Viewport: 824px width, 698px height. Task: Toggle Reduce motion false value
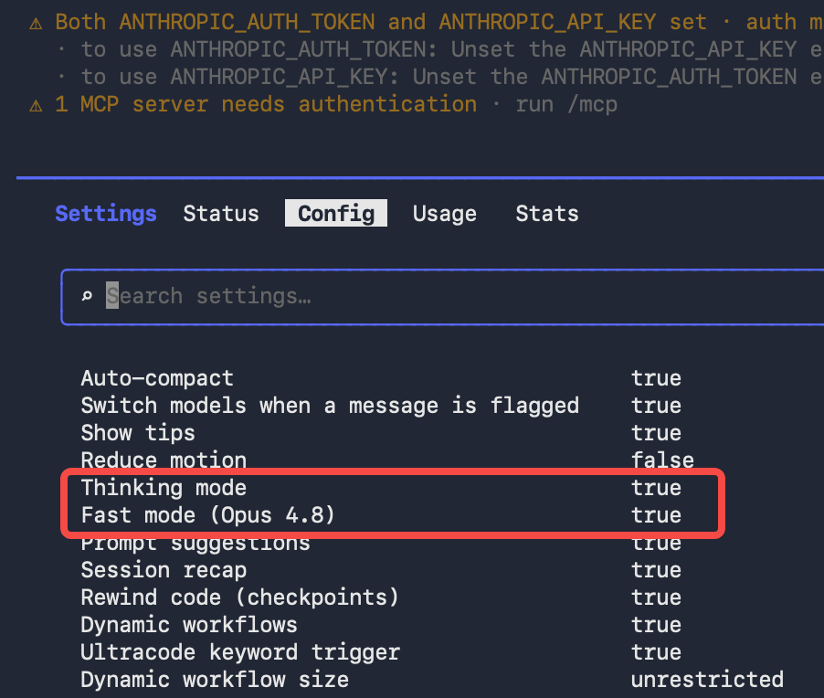[x=662, y=460]
